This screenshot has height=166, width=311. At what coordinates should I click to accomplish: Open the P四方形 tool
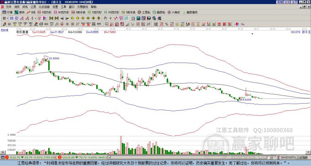(x=45, y=12)
